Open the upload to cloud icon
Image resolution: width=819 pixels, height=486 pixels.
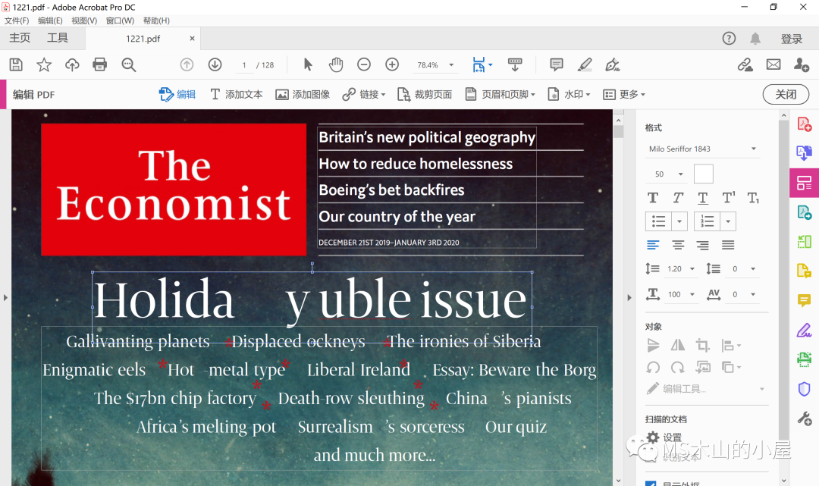[x=72, y=64]
